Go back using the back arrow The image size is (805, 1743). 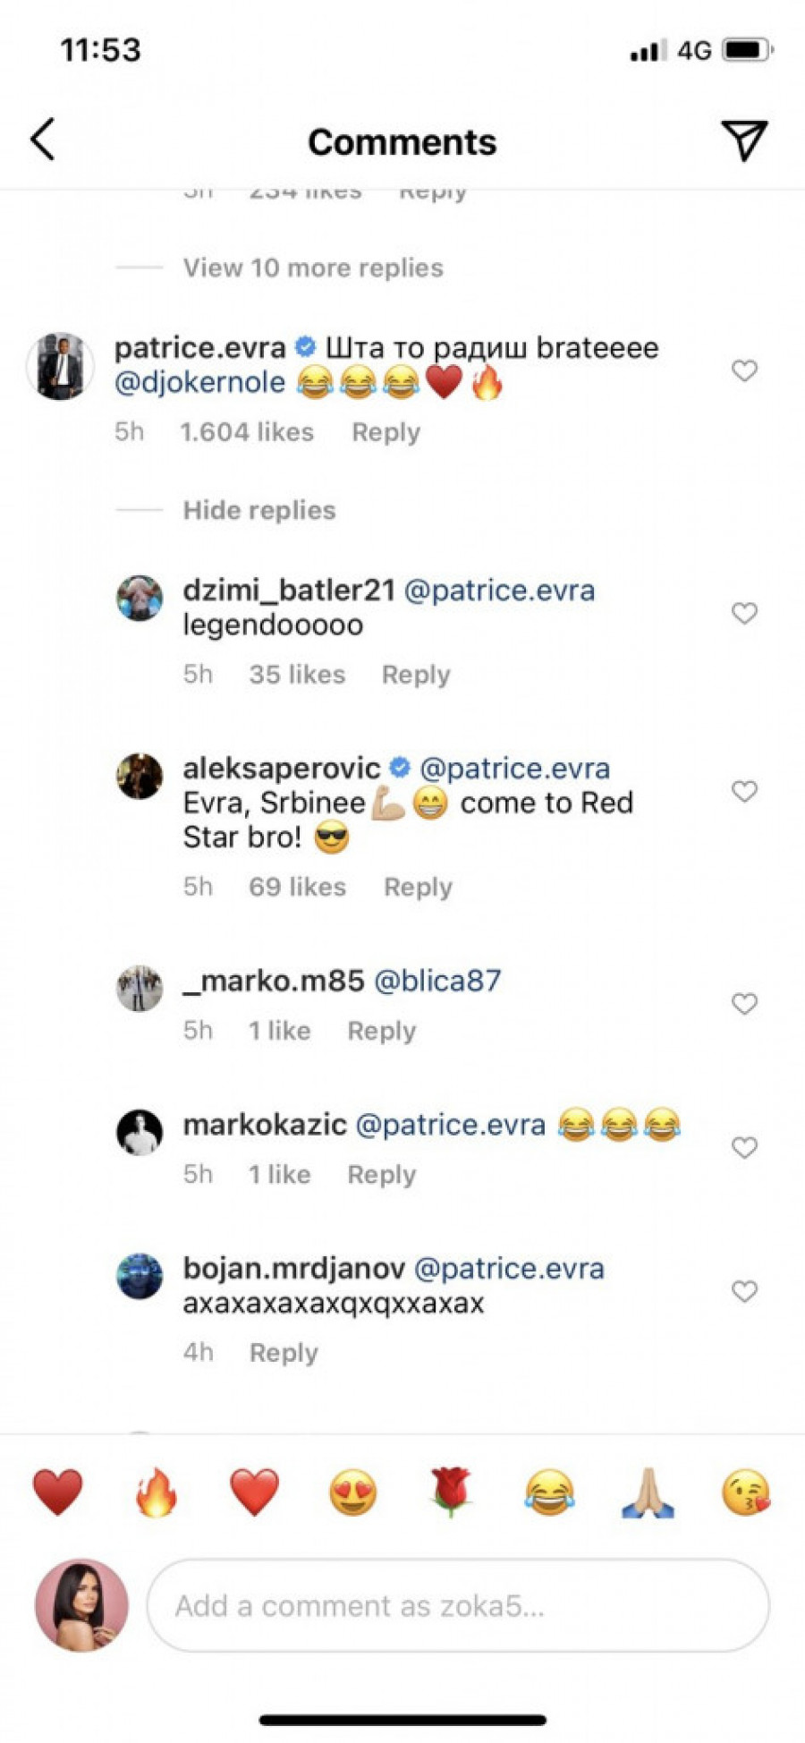click(x=43, y=140)
